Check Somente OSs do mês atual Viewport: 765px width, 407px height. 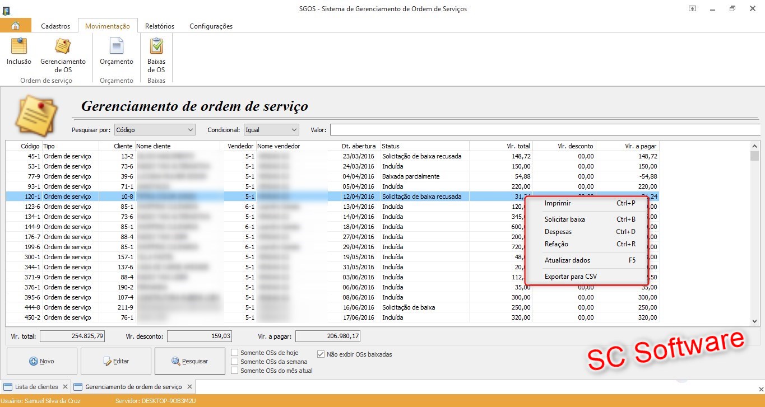tap(235, 371)
